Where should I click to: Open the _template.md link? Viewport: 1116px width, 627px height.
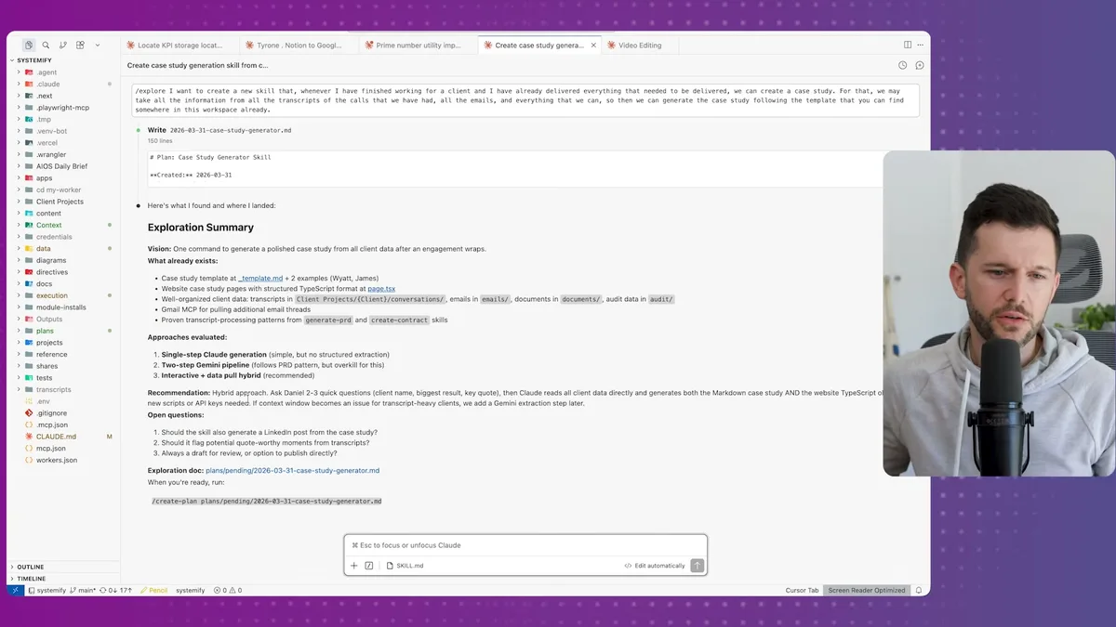(260, 278)
